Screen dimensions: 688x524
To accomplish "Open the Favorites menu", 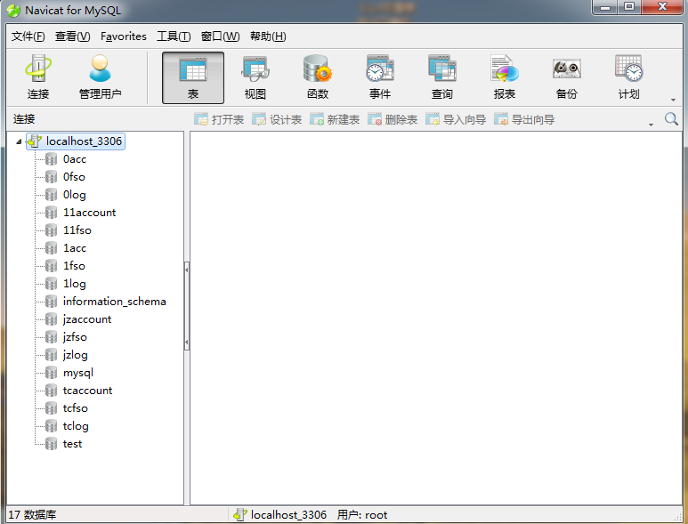I will (x=124, y=36).
